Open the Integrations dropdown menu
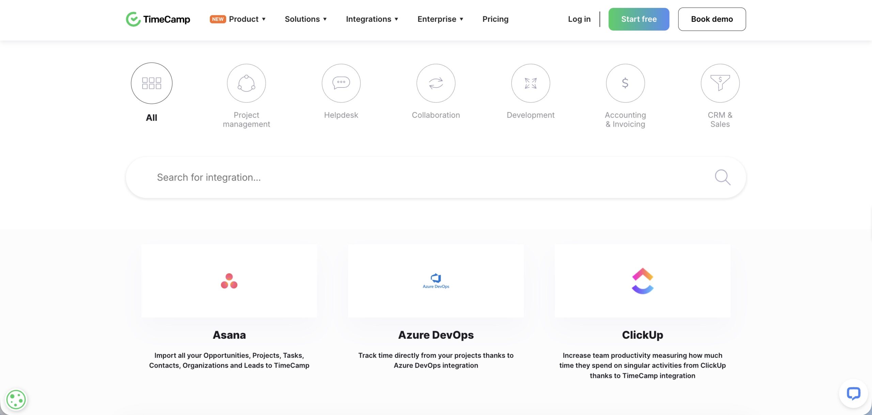 [x=372, y=19]
